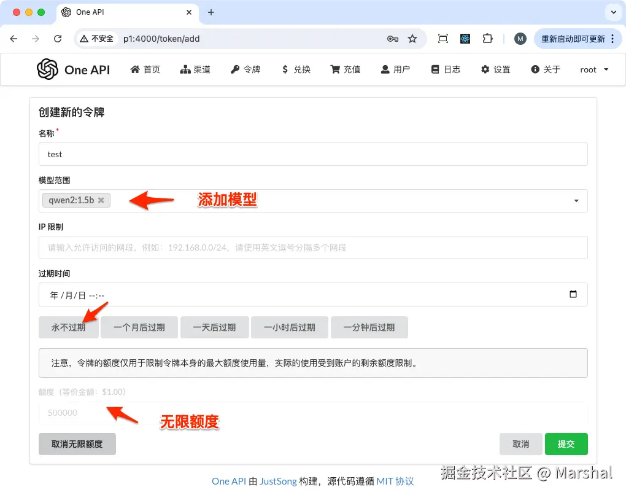Click the 名称 name input field
The height and width of the screenshot is (495, 626).
[x=313, y=154]
